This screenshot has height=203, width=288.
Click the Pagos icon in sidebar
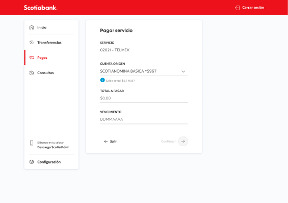coord(32,58)
